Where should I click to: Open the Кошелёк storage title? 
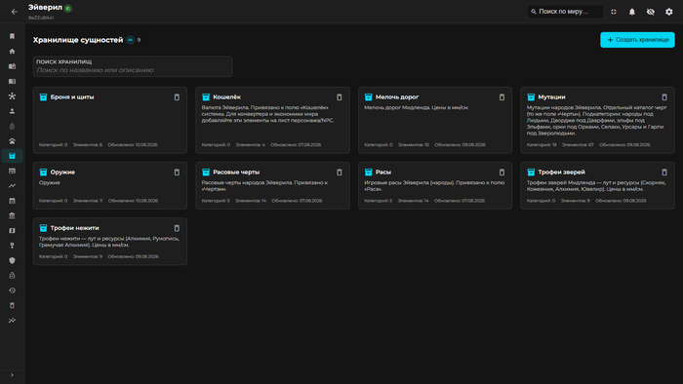point(226,97)
